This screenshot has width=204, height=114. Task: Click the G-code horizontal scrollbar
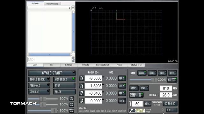click(50, 54)
